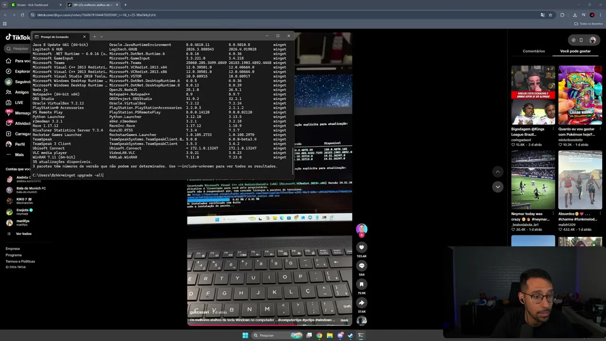Open new terminal tab with plus button
The width and height of the screenshot is (606, 341).
pos(94,36)
